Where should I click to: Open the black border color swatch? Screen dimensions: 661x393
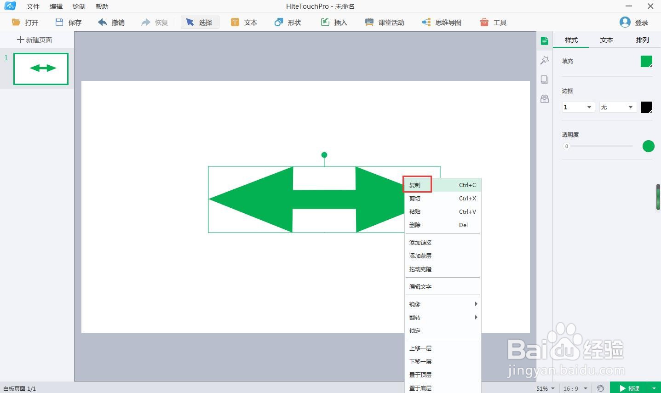pyautogui.click(x=647, y=107)
